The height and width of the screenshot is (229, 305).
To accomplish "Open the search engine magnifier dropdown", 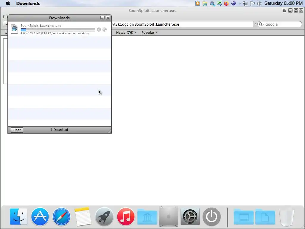I will [261, 24].
